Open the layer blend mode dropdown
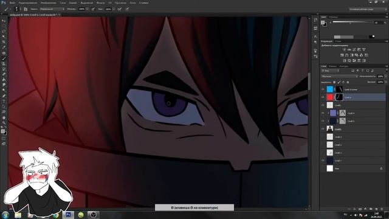Viewport: 389px width, 219px height. pyautogui.click(x=339, y=76)
